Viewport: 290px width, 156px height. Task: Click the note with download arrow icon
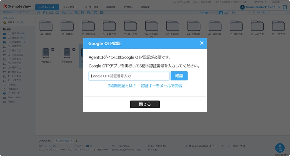click(89, 13)
